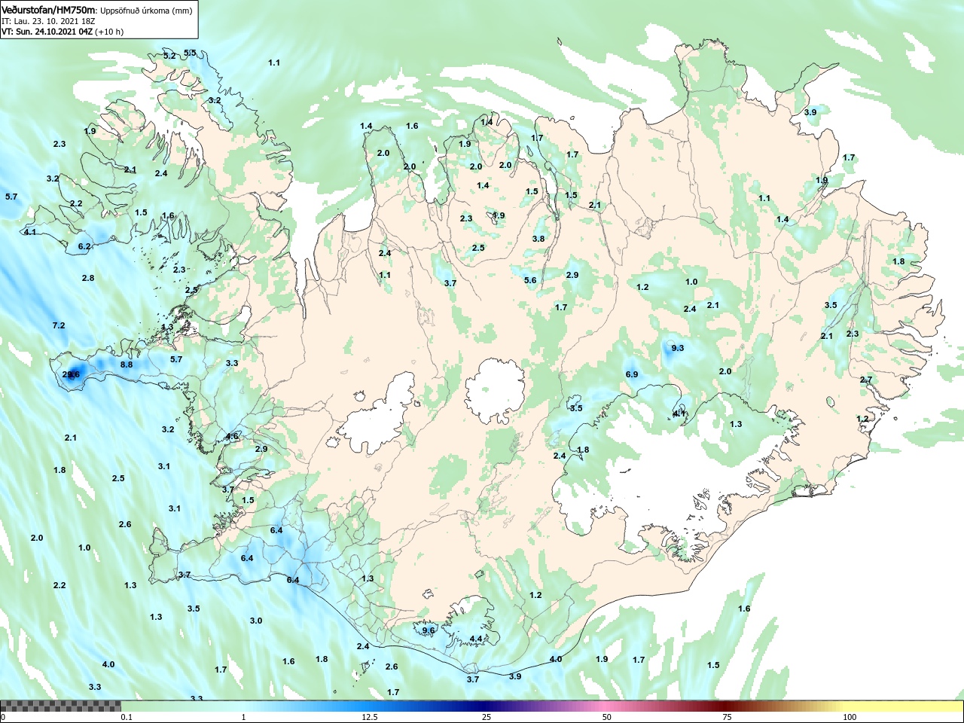964x723 pixels.
Task: Click the 50 label on color scale
Action: (x=607, y=717)
